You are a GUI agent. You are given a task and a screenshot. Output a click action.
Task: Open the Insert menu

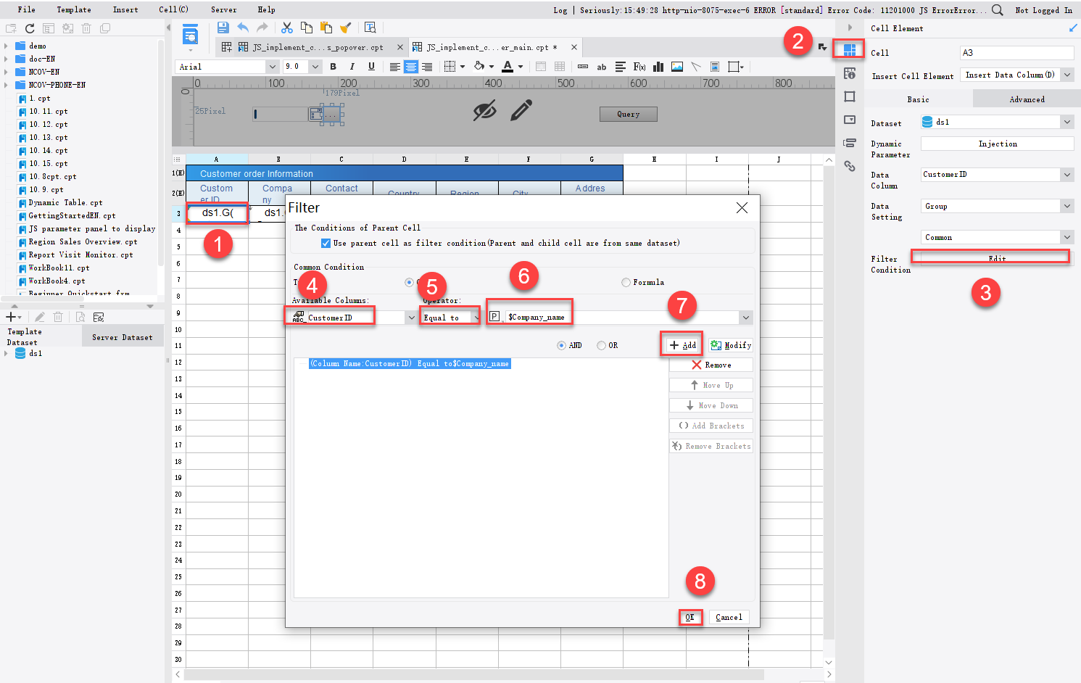[125, 10]
